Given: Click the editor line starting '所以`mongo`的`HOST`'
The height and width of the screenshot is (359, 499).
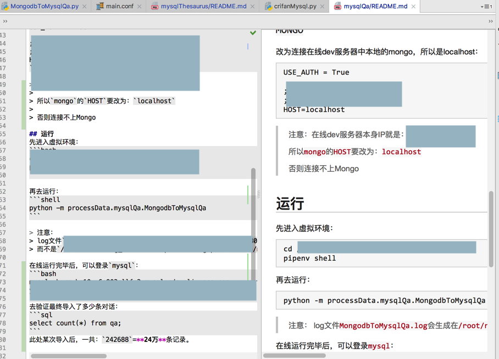Looking at the screenshot, I should (x=102, y=101).
